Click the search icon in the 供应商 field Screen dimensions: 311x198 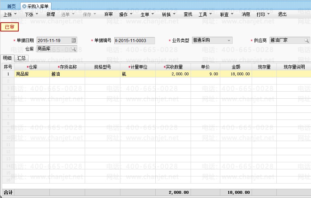[x=306, y=40]
